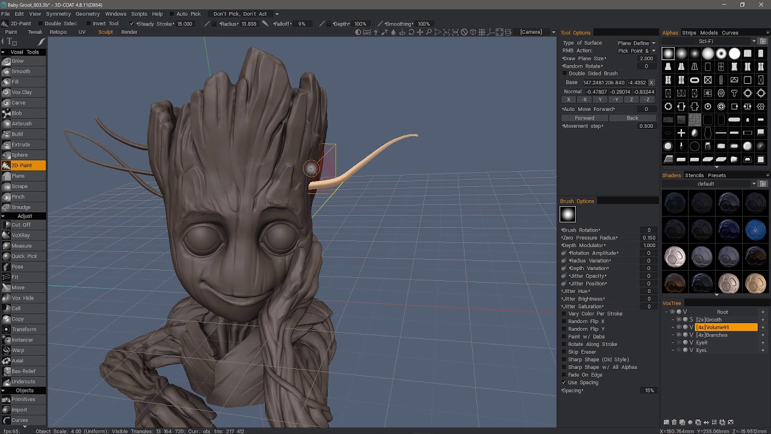
Task: Click the trash icon in VoxTree
Action: click(674, 423)
